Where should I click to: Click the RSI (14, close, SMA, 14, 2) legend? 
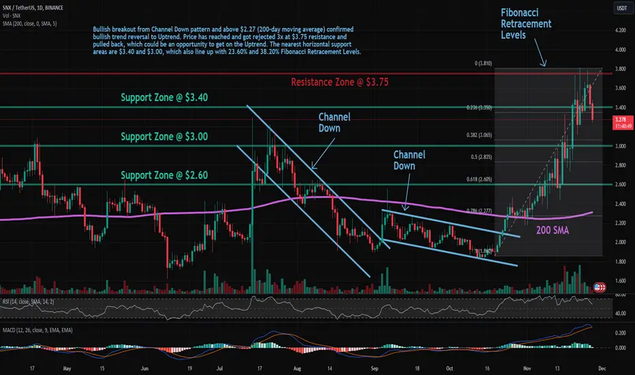28,301
